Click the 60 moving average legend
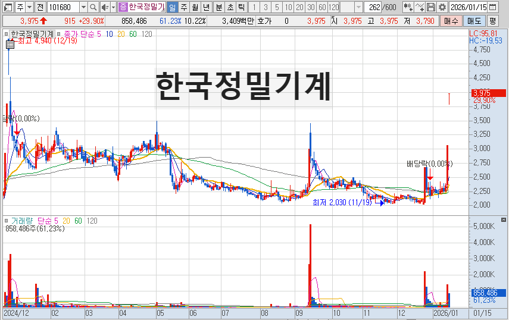509x320 pixels. pos(133,34)
